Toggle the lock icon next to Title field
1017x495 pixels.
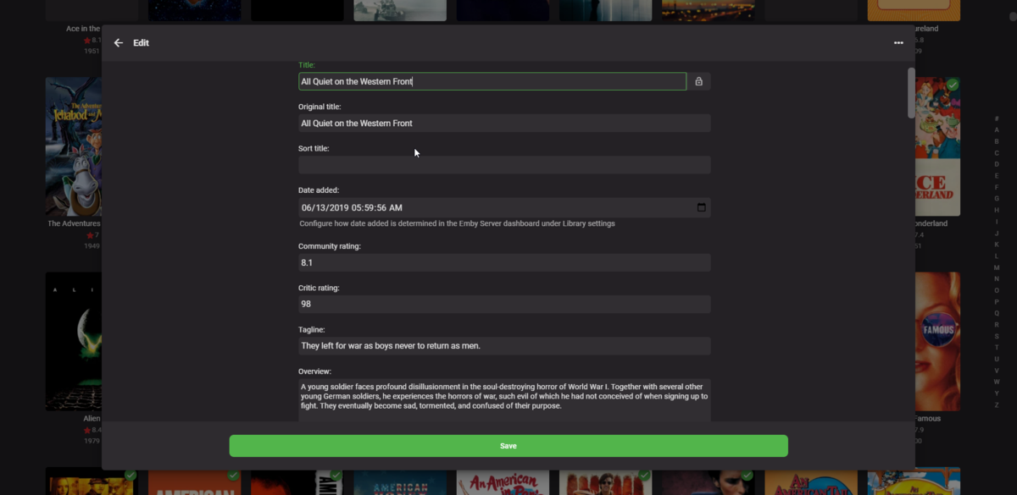(x=699, y=81)
